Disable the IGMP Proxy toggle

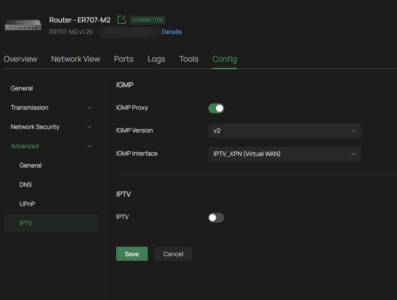click(216, 108)
